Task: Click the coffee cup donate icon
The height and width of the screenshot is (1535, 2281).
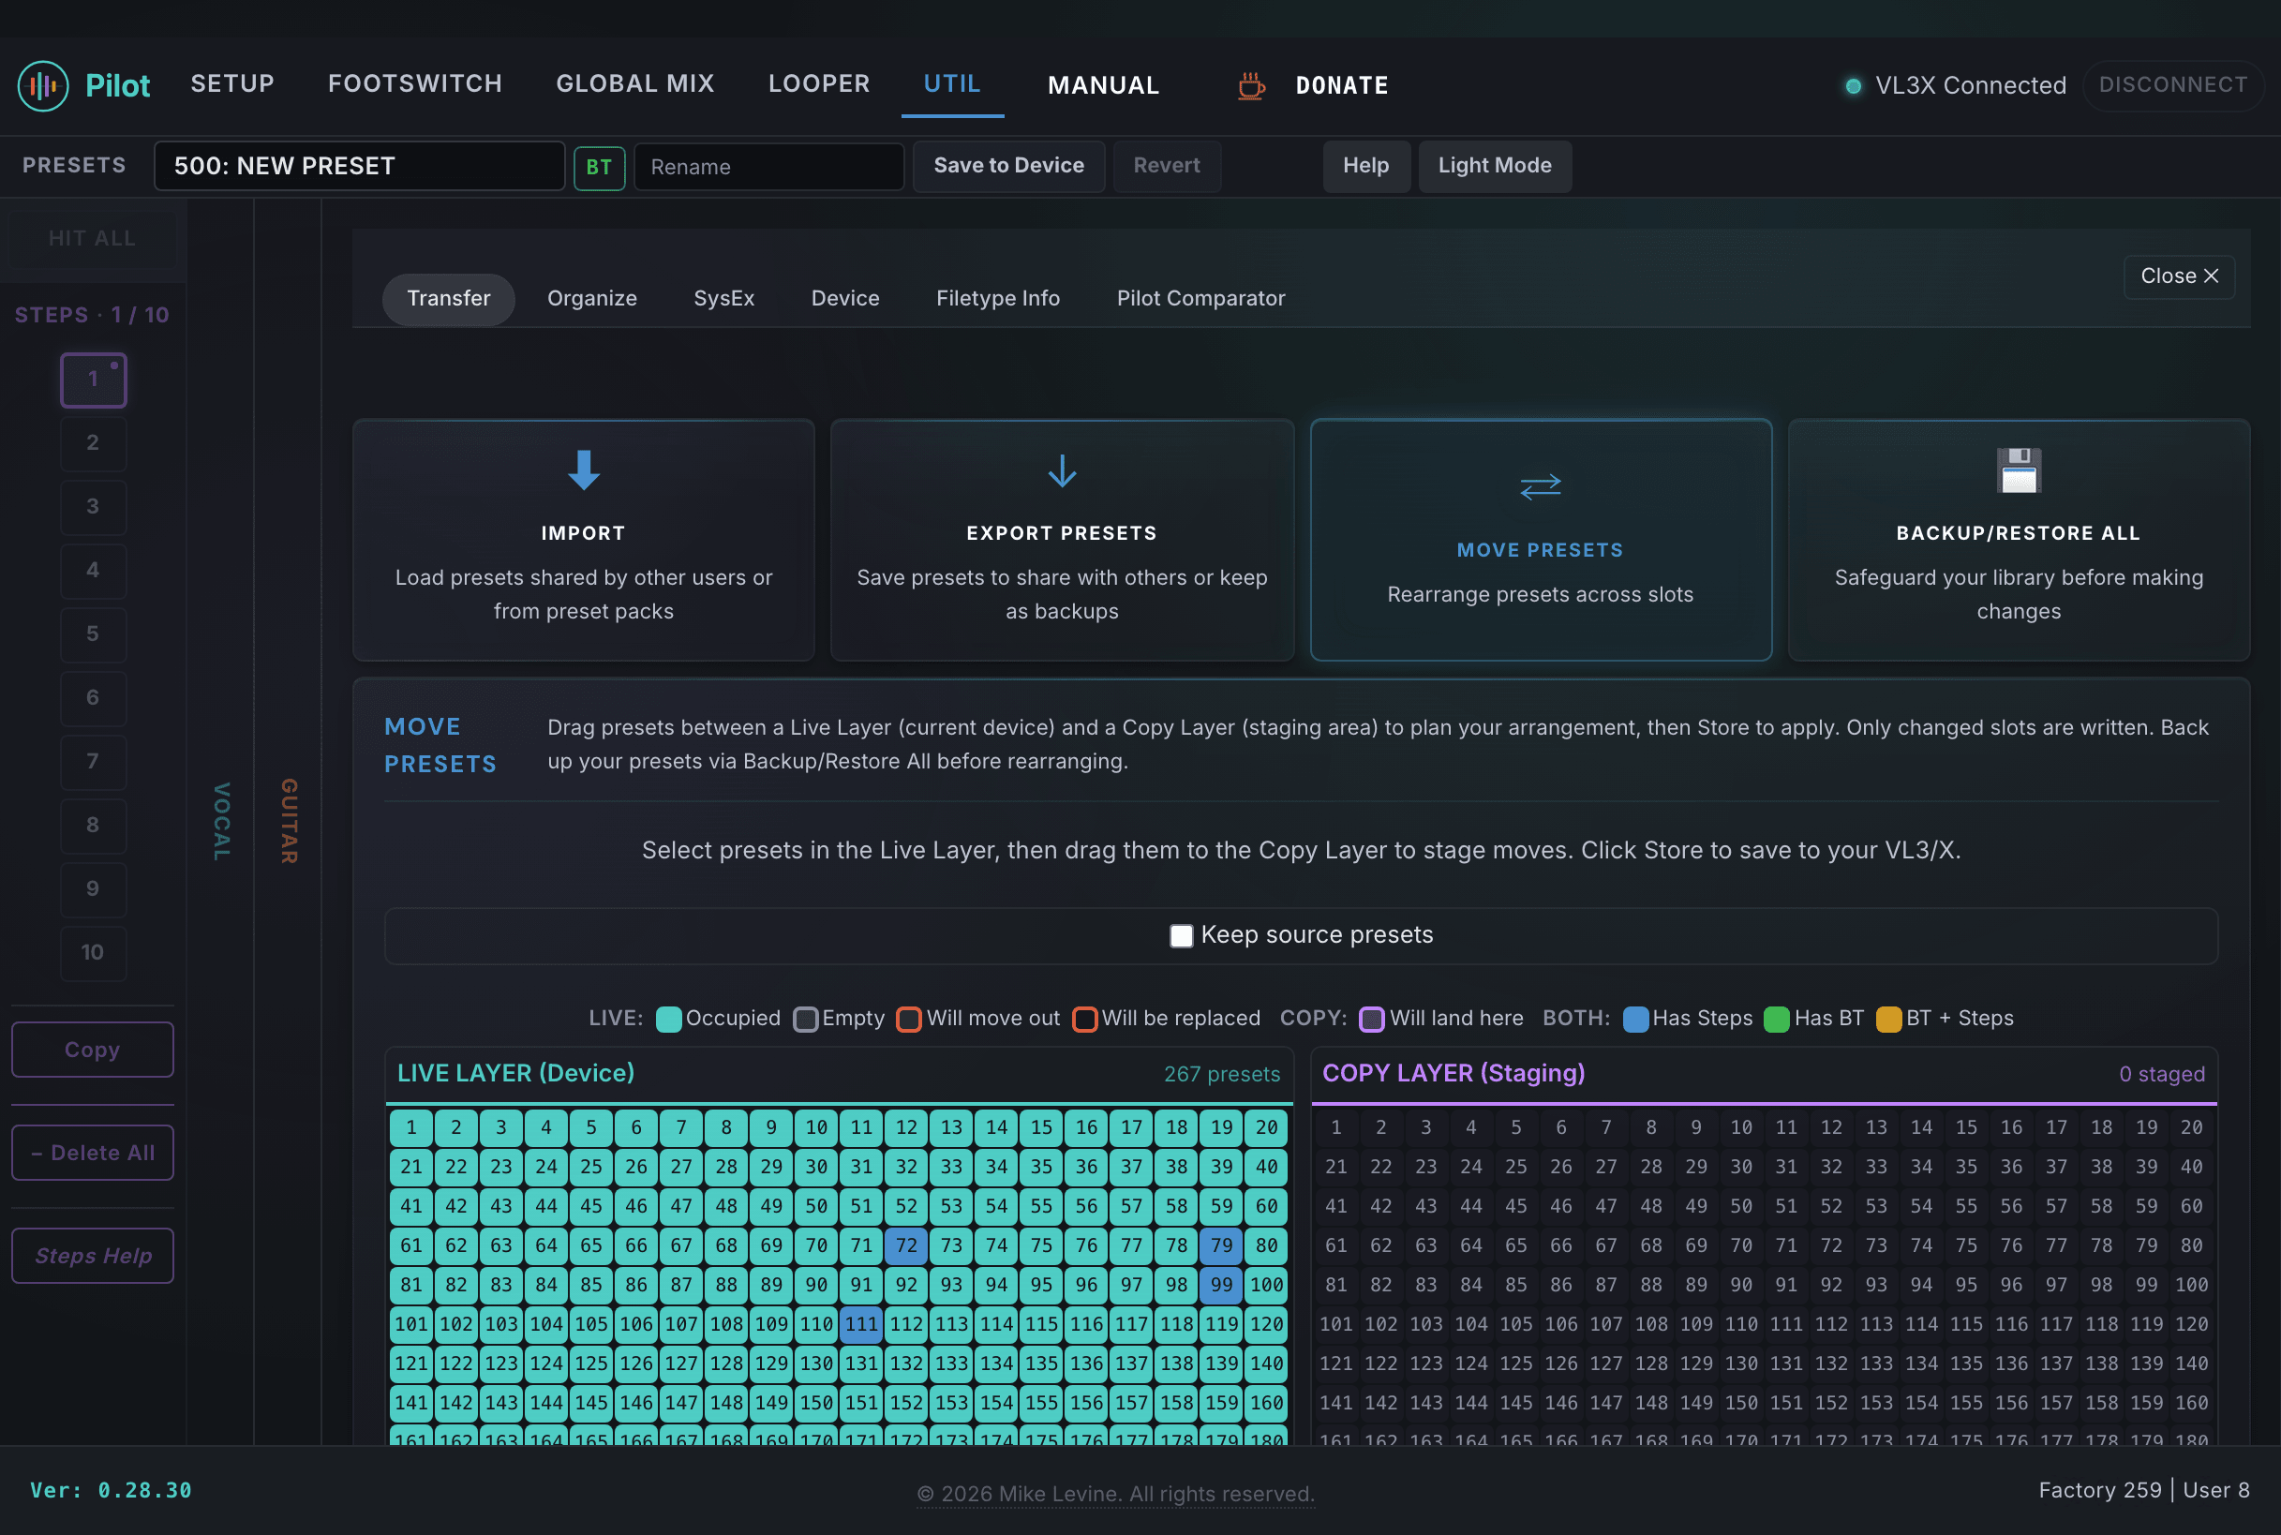Action: tap(1250, 86)
